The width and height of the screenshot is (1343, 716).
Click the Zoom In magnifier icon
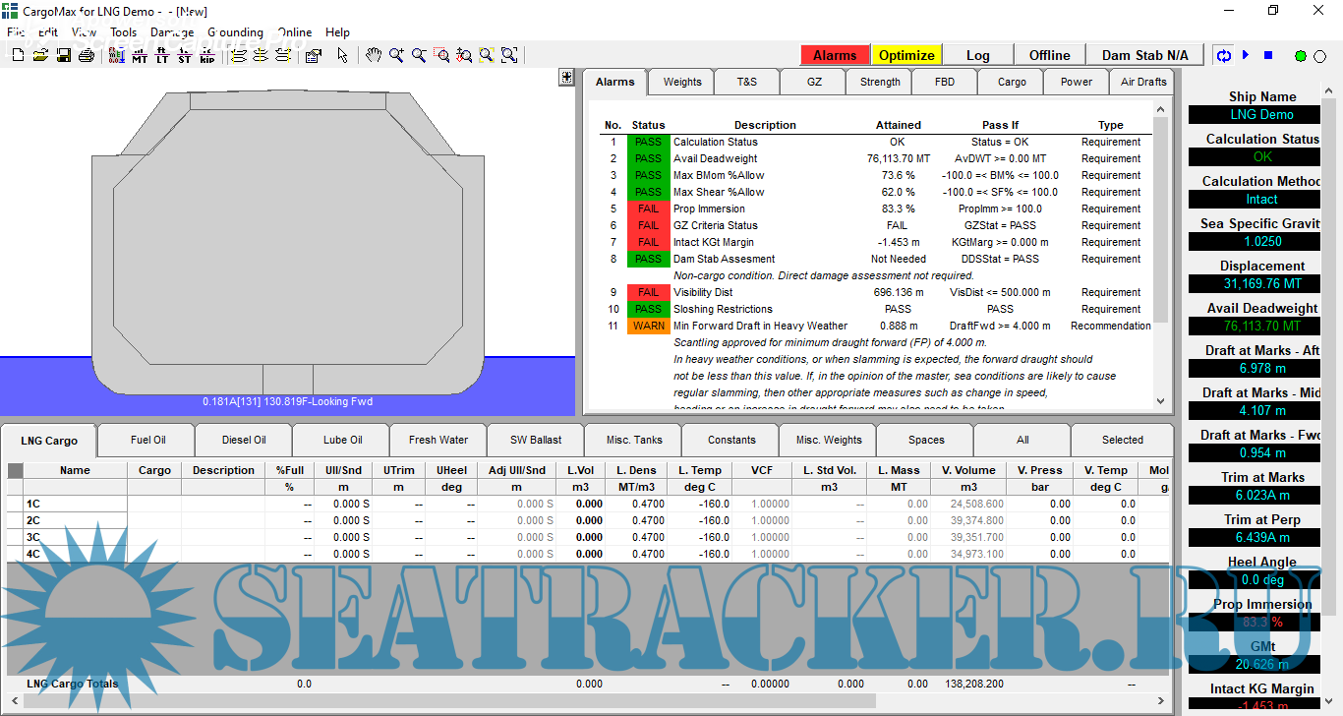point(396,56)
